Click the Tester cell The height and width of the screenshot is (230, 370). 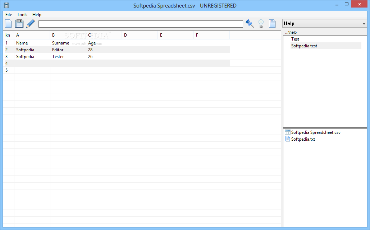(68, 57)
